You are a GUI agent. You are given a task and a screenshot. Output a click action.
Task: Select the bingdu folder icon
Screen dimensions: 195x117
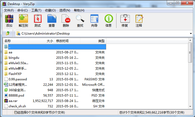tap(6, 58)
